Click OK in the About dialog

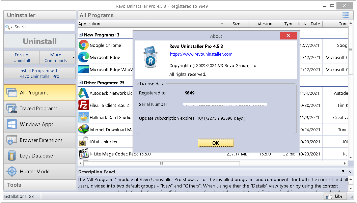tap(216, 143)
